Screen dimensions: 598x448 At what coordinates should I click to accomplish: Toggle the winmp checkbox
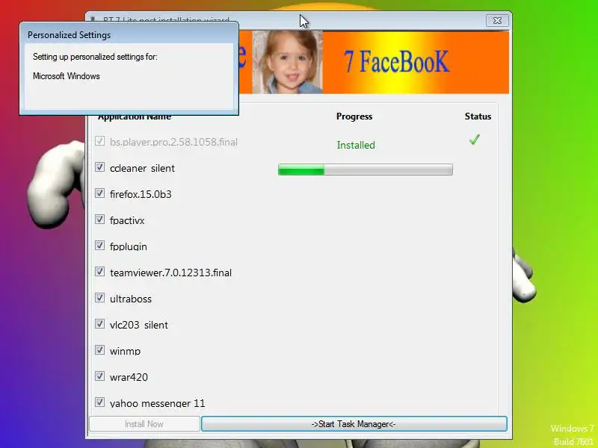(100, 349)
